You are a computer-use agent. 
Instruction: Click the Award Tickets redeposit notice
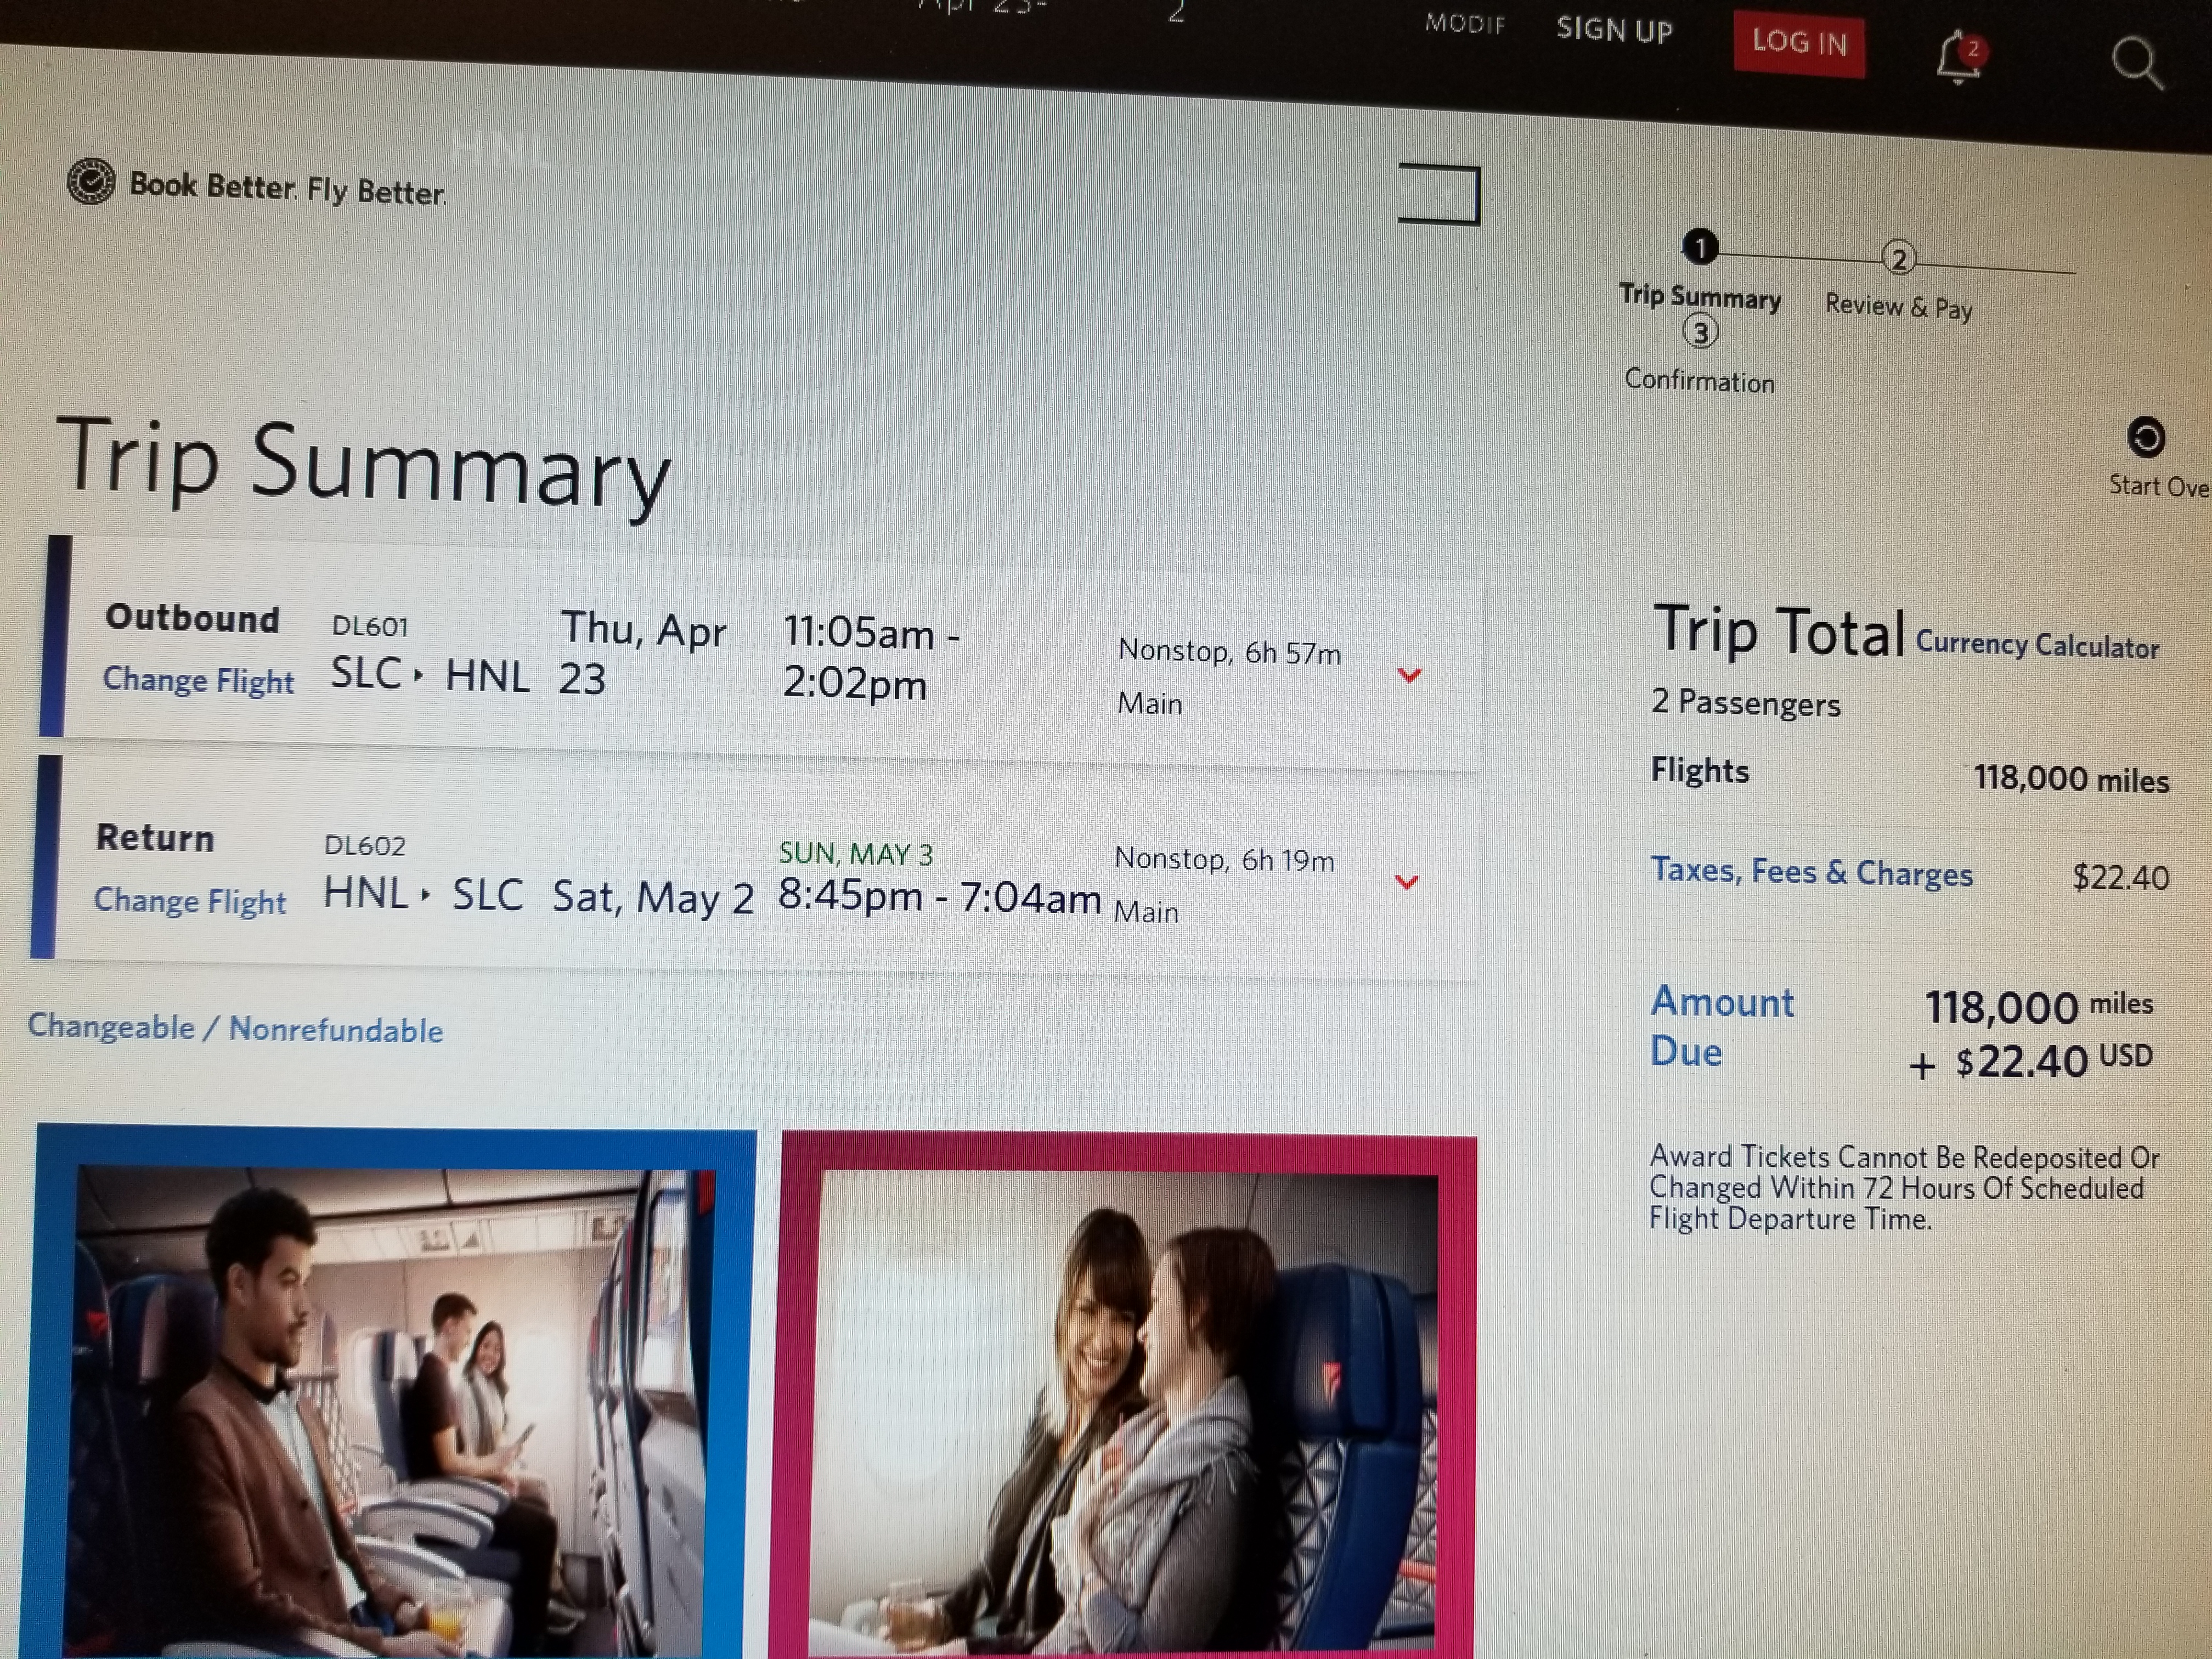1904,1188
